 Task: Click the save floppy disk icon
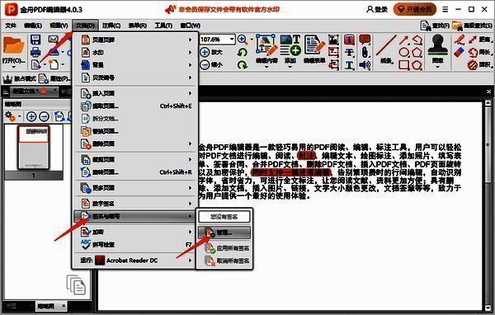pos(35,40)
